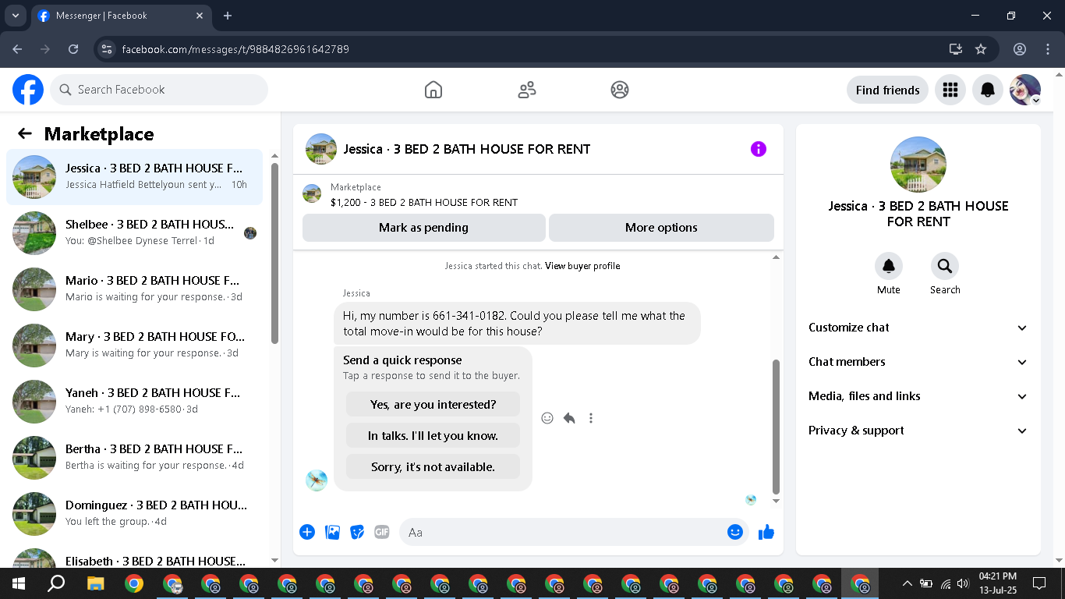Send quick response 'Yes, are you interested?'

pyautogui.click(x=433, y=404)
